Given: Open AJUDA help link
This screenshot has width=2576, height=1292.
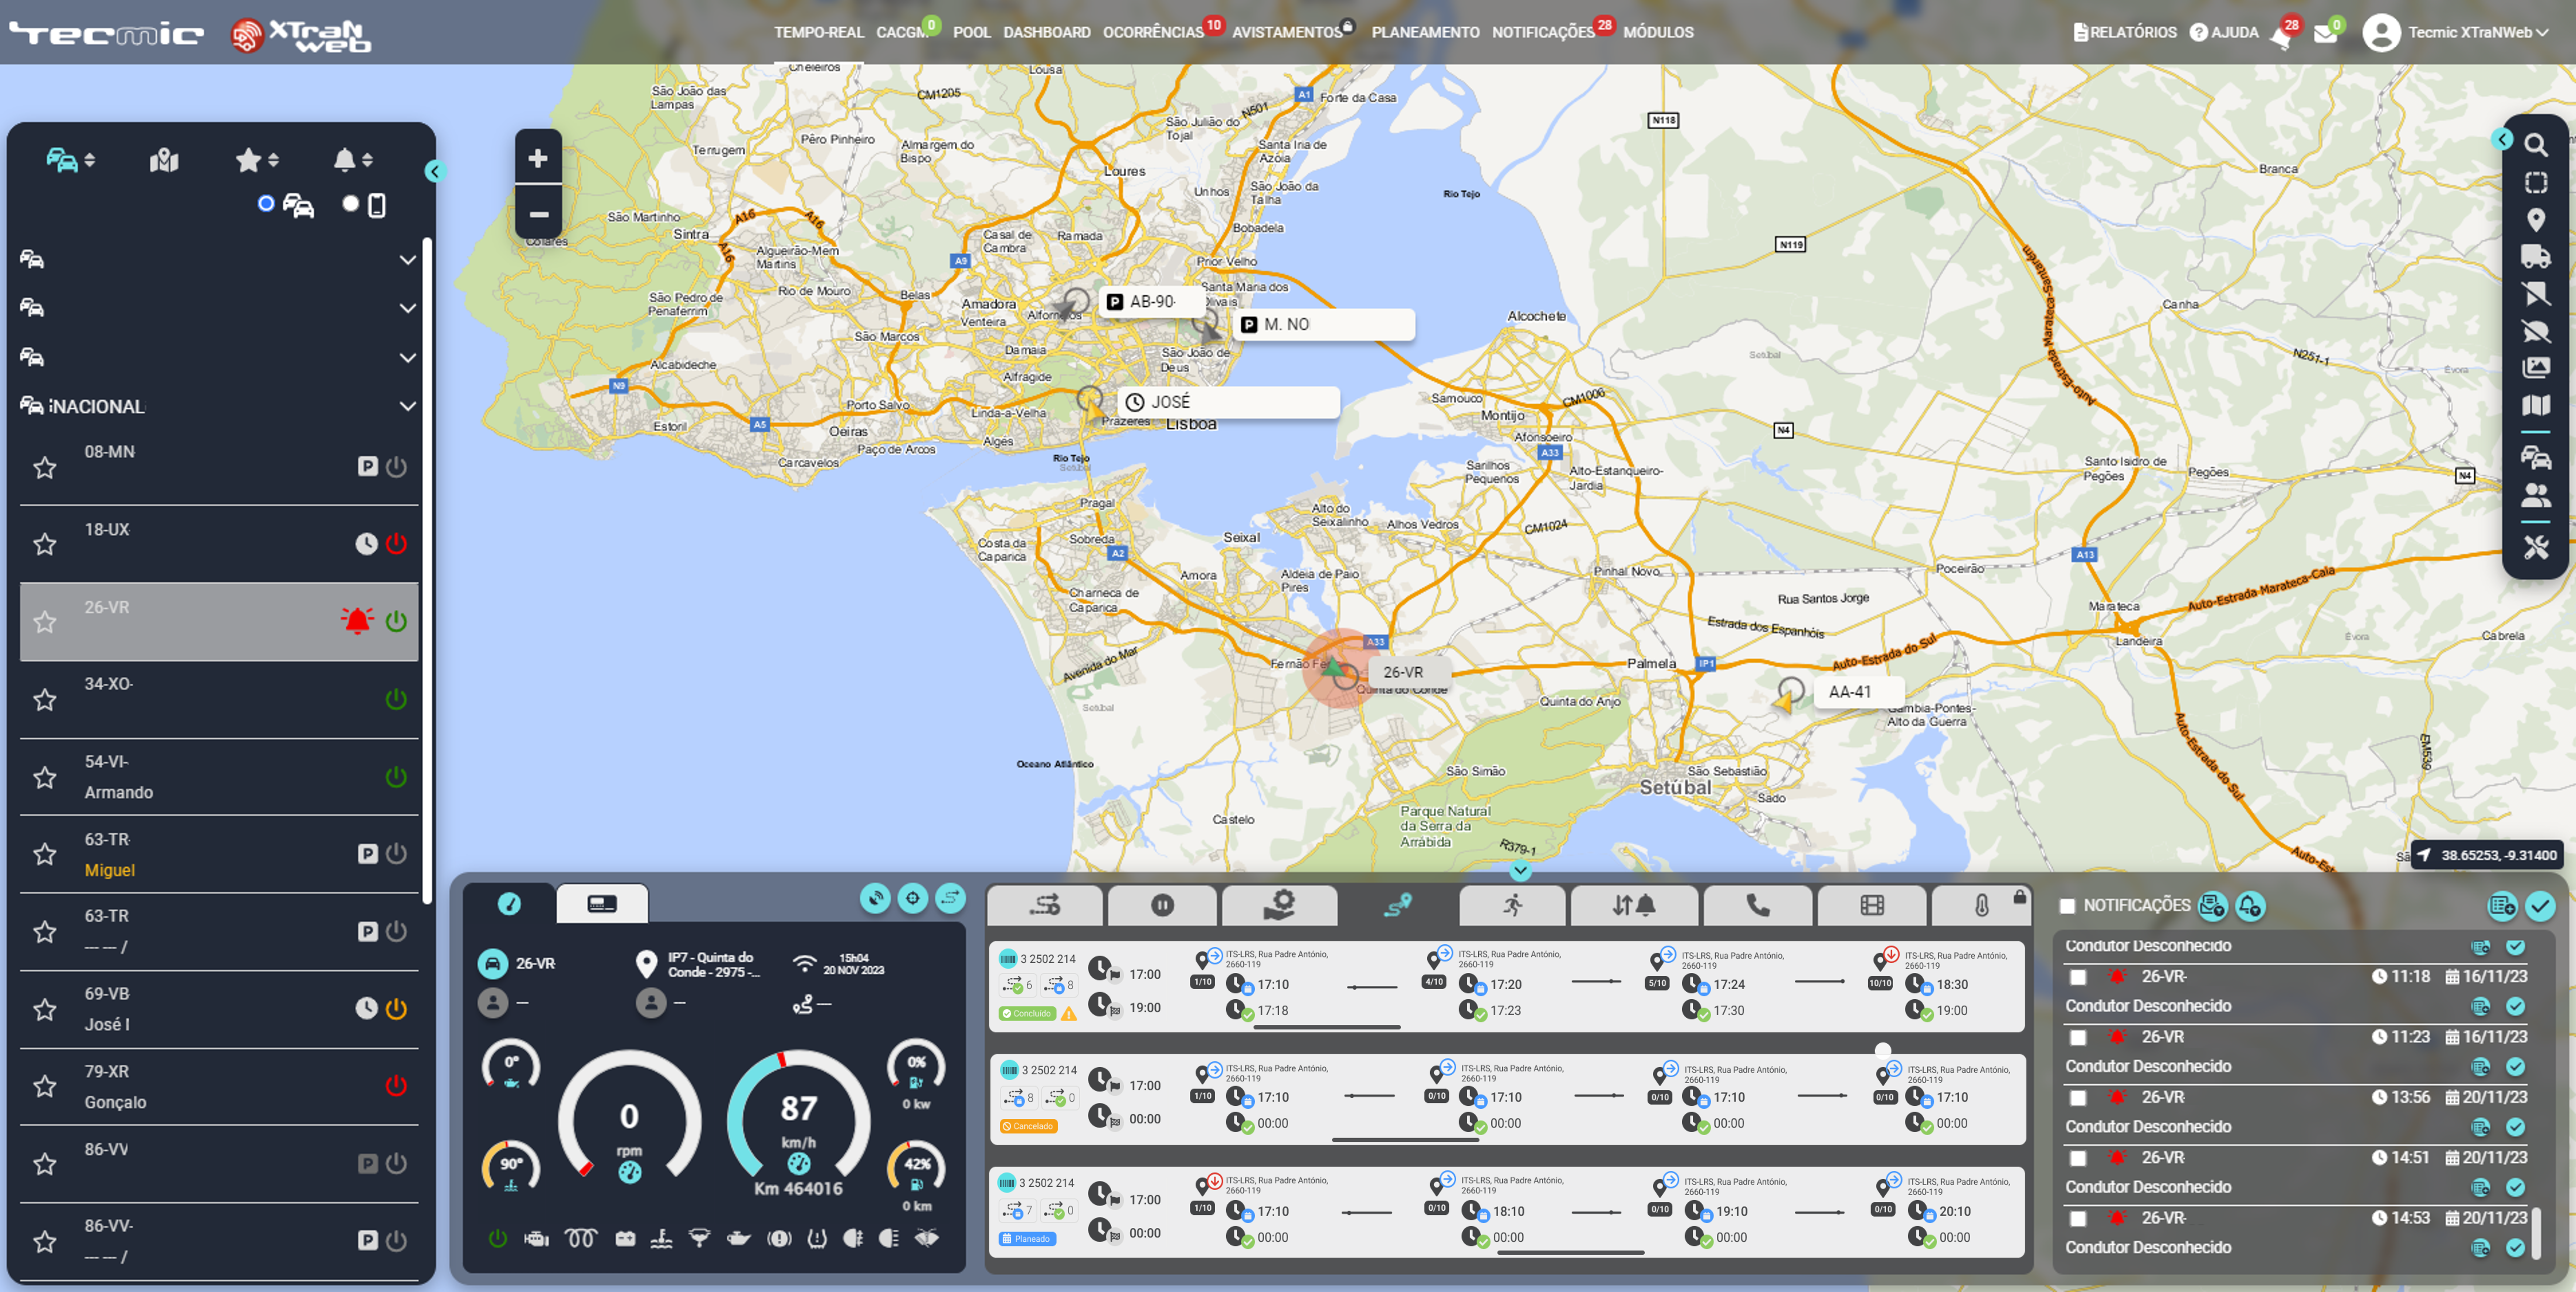Looking at the screenshot, I should coord(2224,32).
